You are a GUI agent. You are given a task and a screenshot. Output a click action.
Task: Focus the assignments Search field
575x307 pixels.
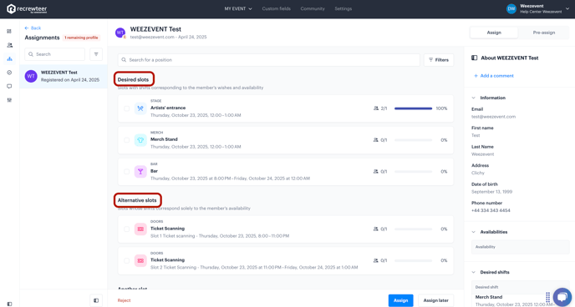[x=54, y=54]
